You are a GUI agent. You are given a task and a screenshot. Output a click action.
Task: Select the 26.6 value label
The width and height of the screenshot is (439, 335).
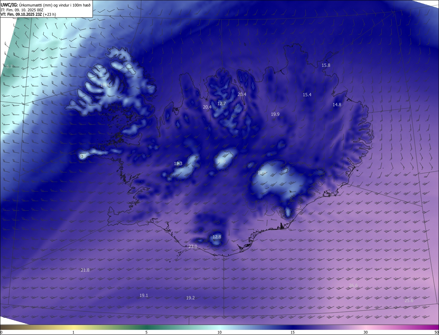353,285
